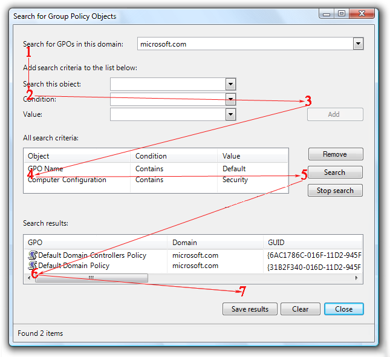Click the Remove button
This screenshot has height=357, width=390.
click(x=336, y=154)
